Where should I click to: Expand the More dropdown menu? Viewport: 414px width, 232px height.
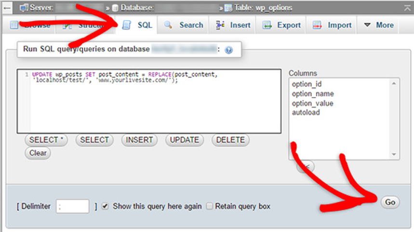point(378,25)
